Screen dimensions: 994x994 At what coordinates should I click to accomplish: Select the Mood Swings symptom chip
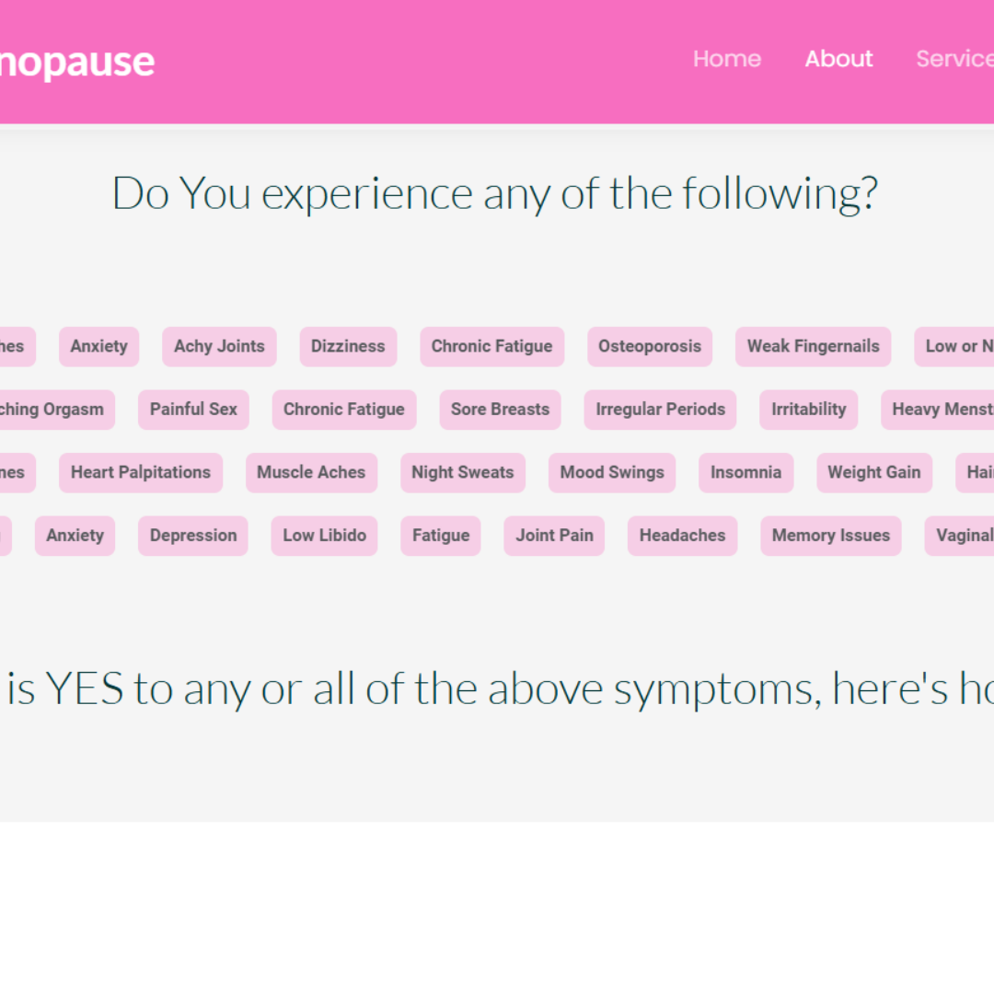pos(612,472)
